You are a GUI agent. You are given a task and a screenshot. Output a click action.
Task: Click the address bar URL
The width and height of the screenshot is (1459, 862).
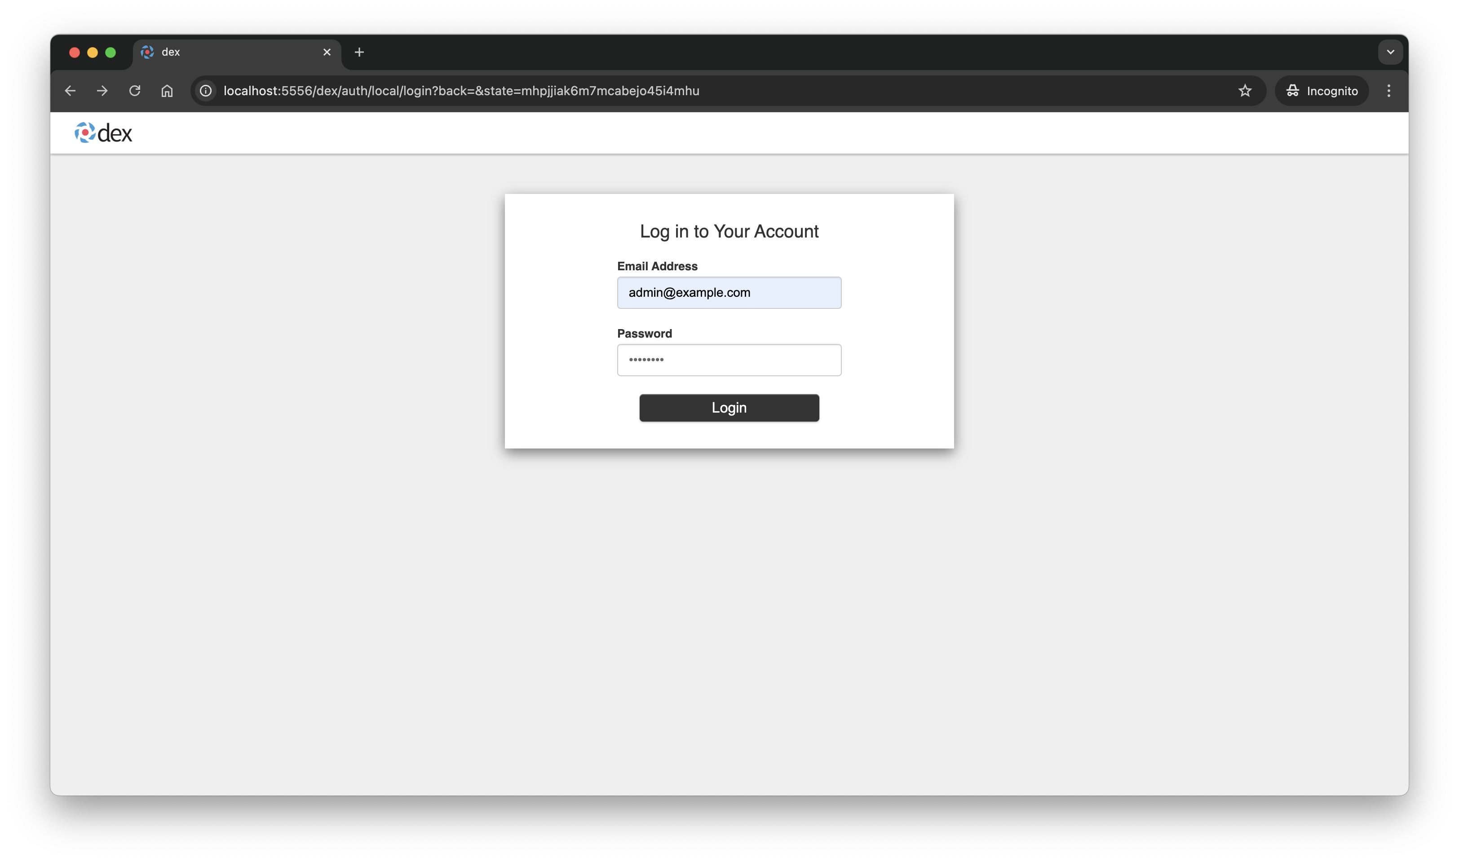[461, 91]
